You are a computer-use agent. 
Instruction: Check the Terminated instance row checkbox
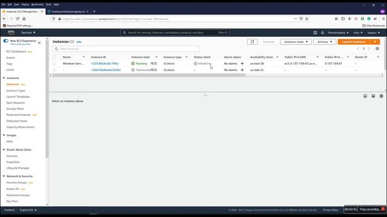click(54, 70)
